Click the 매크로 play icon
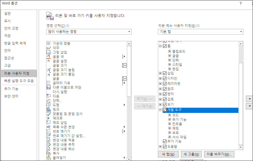 coord(49,118)
